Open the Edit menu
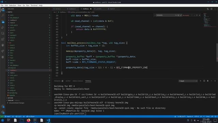The height and width of the screenshot is (123, 218). pyautogui.click(x=6, y=5)
